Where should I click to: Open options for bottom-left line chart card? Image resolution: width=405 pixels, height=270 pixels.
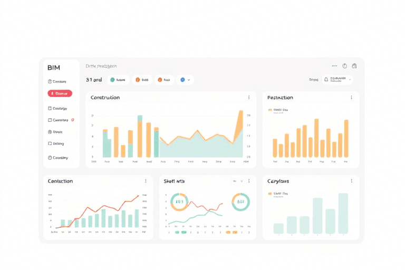point(146,181)
